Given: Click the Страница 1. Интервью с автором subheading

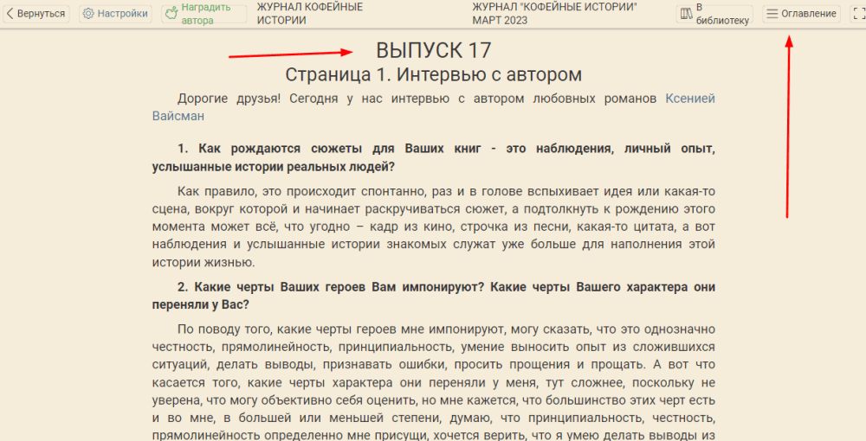Looking at the screenshot, I should click(x=433, y=75).
